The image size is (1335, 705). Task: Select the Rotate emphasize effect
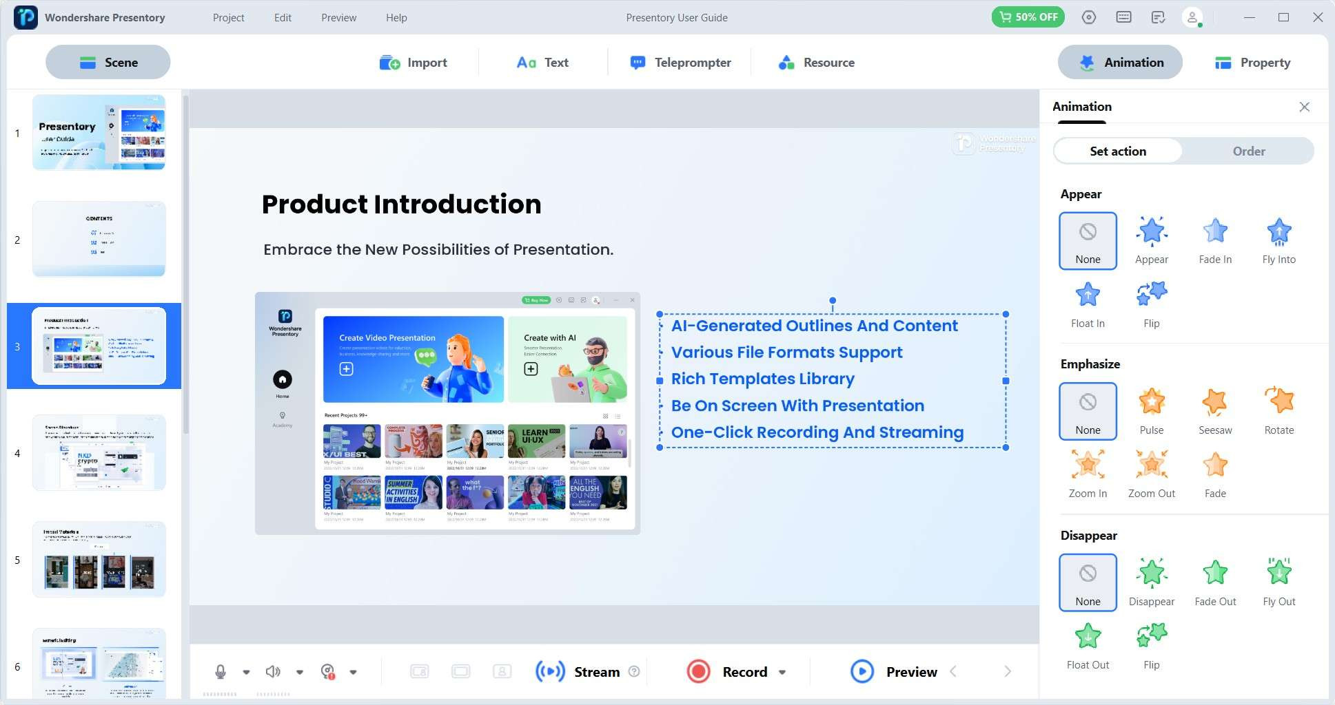click(1278, 411)
